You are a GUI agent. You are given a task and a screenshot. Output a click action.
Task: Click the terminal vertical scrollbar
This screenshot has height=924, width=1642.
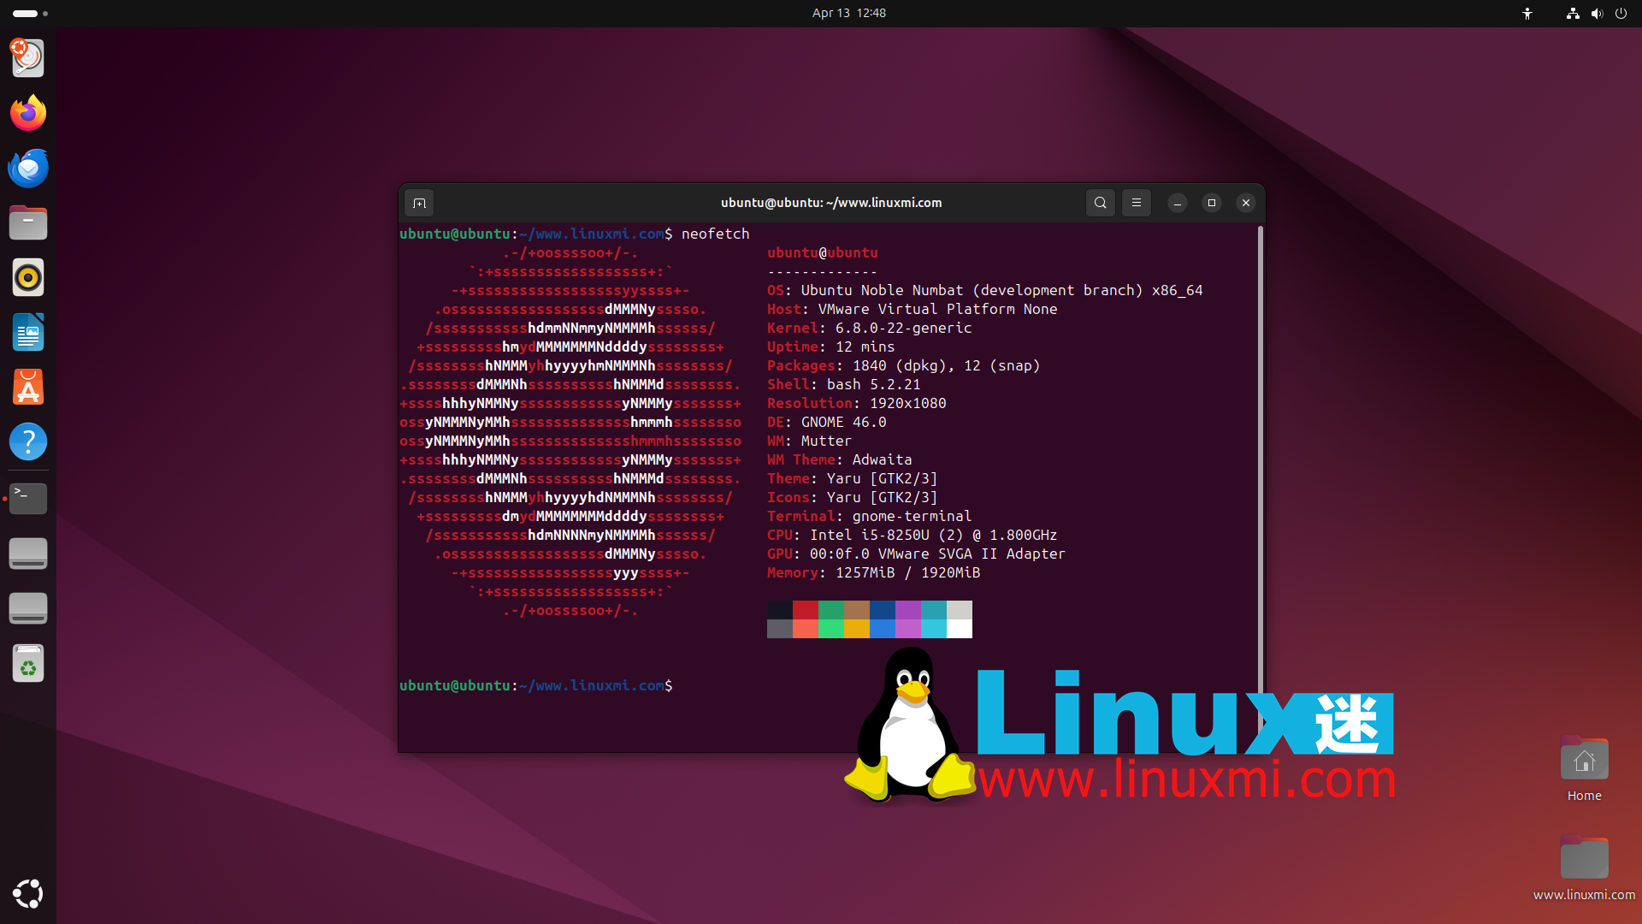pyautogui.click(x=1260, y=462)
